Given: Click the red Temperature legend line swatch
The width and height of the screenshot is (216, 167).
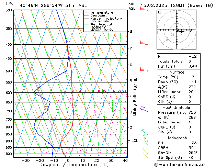Looking at the screenshot, I should click(86, 12).
